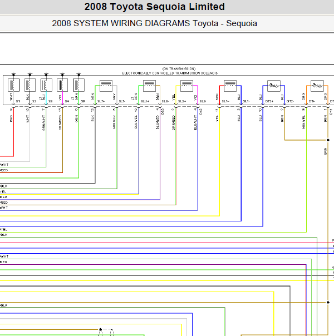The image size is (334, 336).
Task: Click the S1 shift solenoid coil symbol
Action: (13, 85)
